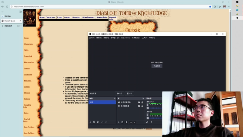Open the Townsfolk sidebar link

coord(28,56)
